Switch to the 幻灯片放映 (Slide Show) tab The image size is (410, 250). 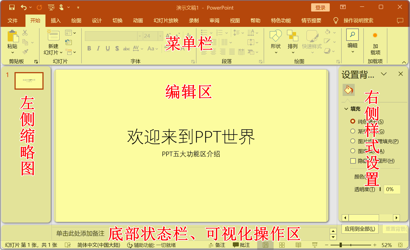(x=166, y=21)
